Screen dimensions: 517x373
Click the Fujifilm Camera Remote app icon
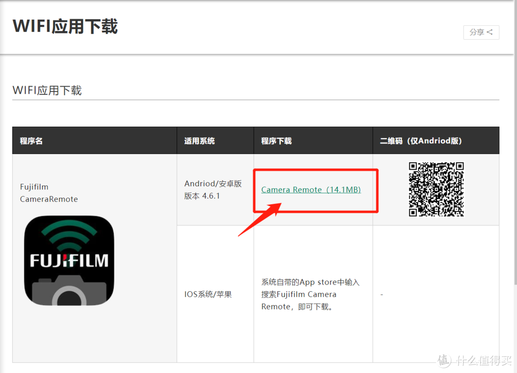[69, 261]
